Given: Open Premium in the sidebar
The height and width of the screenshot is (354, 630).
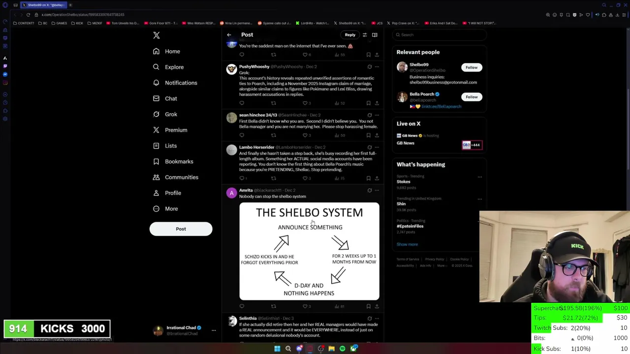Looking at the screenshot, I should click(170, 130).
